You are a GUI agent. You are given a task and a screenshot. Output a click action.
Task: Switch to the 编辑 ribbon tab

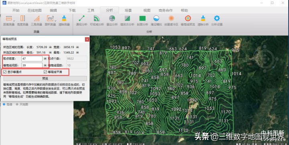pyautogui.click(x=53, y=10)
